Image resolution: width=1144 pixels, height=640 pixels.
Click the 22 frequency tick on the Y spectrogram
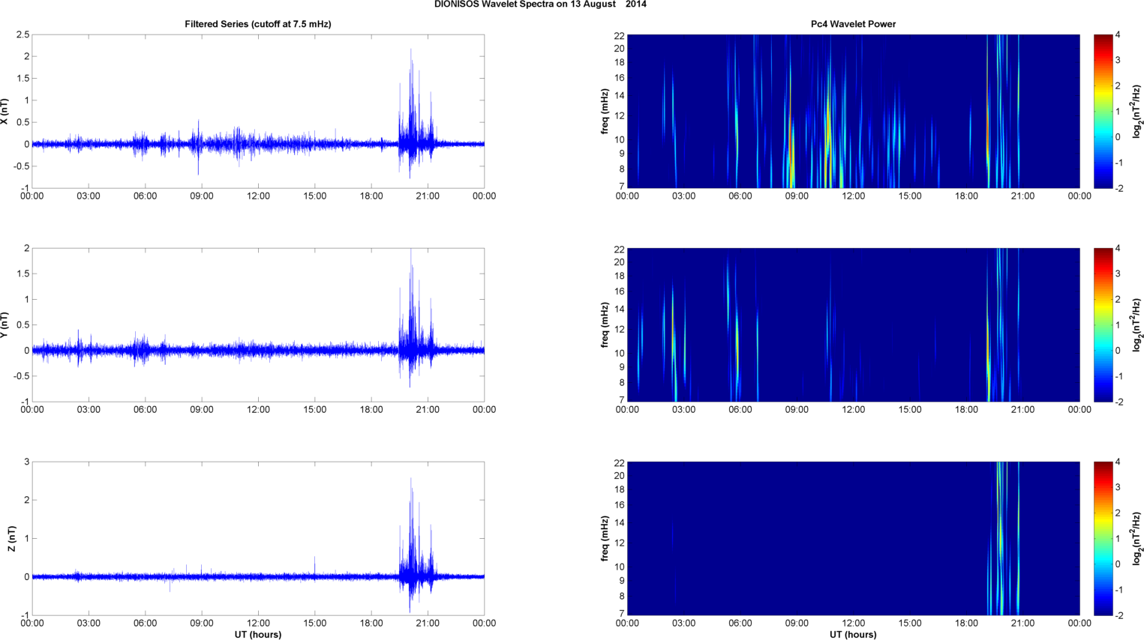(620, 248)
